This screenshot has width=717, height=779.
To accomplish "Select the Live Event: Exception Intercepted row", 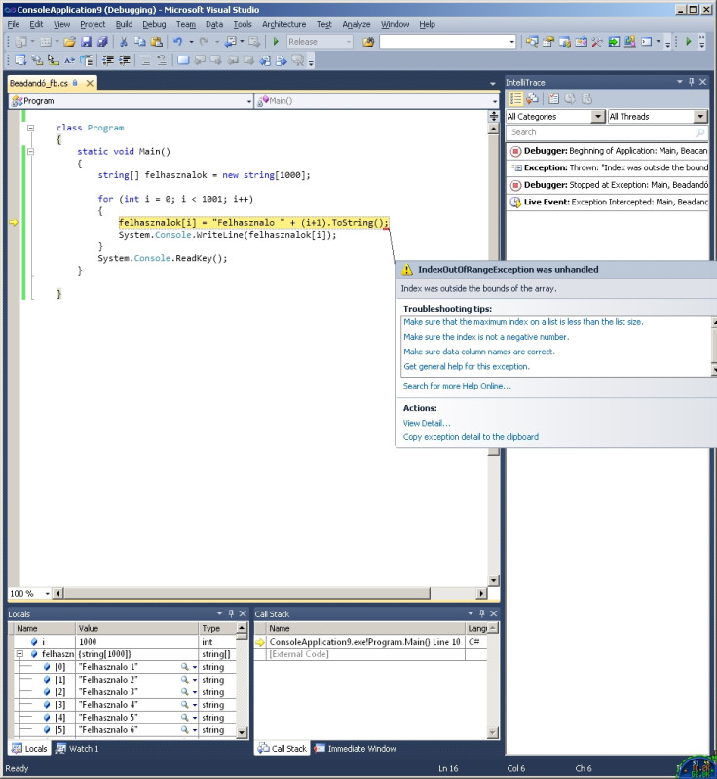I will tap(608, 202).
